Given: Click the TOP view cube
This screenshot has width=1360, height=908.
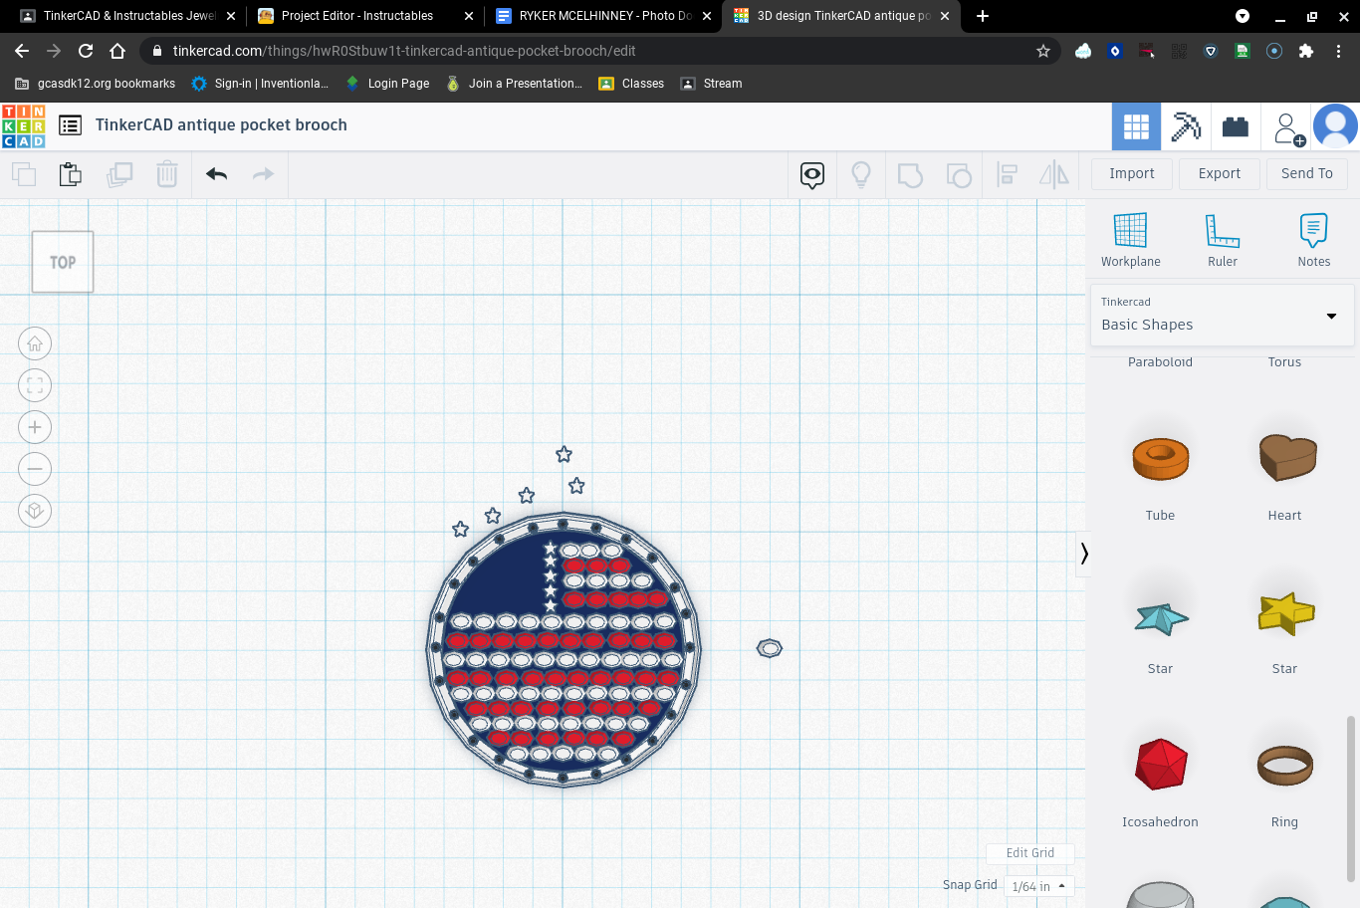Looking at the screenshot, I should pyautogui.click(x=63, y=262).
